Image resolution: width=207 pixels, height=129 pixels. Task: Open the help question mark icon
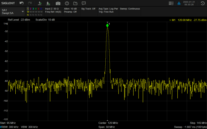pyautogui.click(x=67, y=3)
